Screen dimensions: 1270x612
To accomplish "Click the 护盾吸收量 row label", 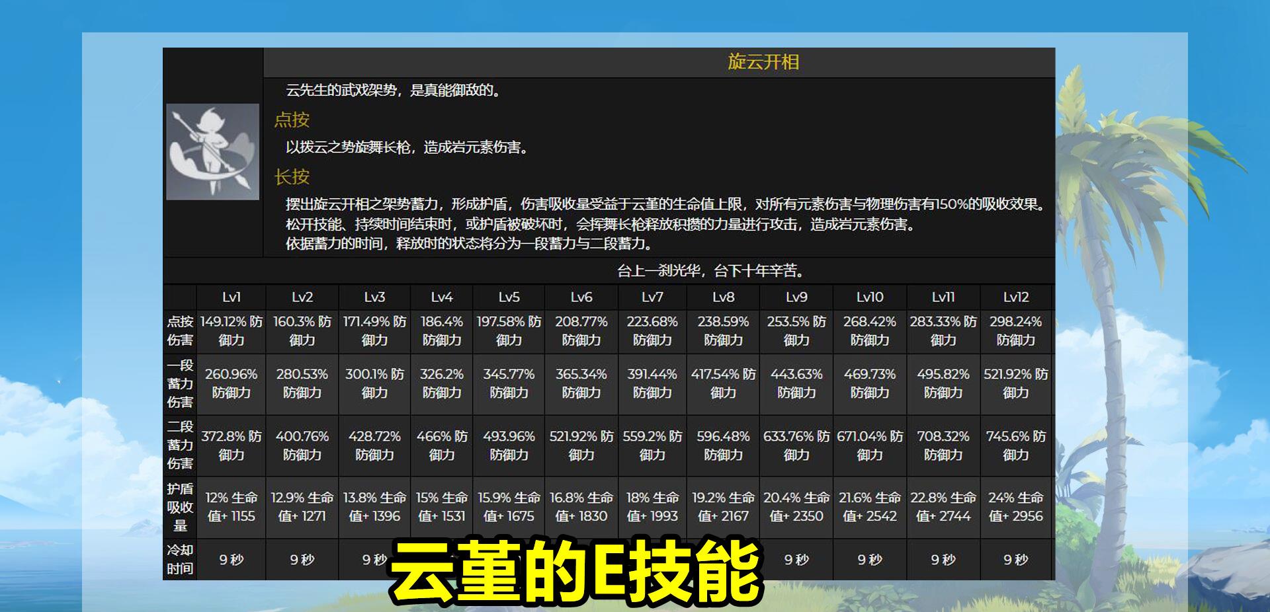I will click(180, 508).
